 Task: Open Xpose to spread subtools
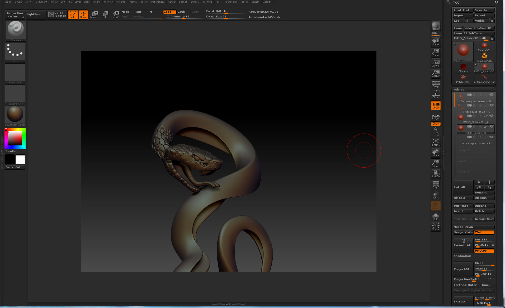coord(436,226)
